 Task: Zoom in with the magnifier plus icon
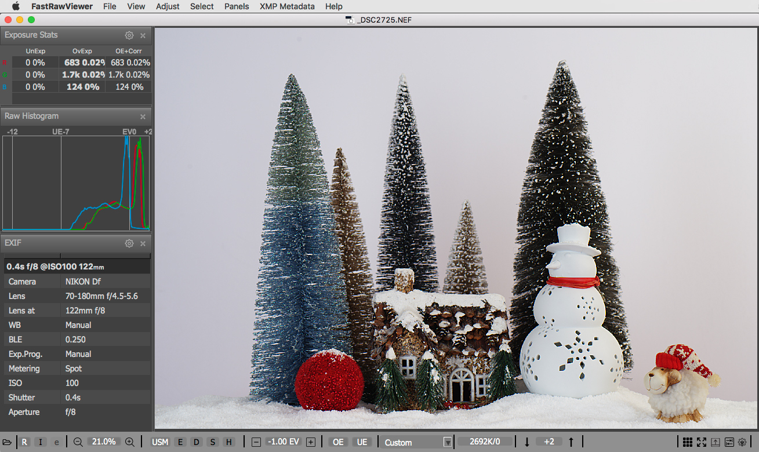130,442
